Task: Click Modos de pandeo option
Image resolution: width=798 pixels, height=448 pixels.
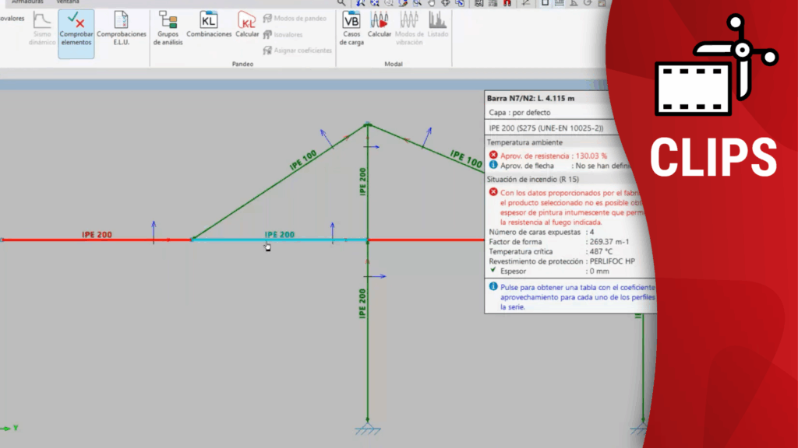Action: [295, 18]
